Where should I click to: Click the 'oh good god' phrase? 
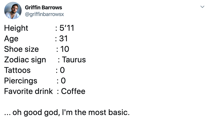(x=36, y=112)
